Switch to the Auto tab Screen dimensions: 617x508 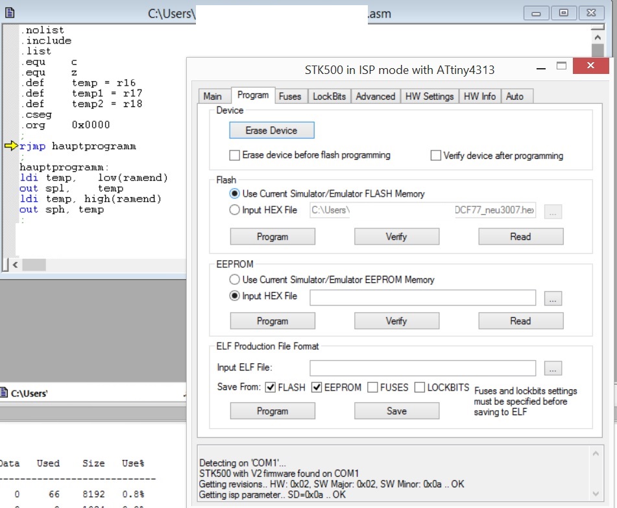pyautogui.click(x=518, y=95)
